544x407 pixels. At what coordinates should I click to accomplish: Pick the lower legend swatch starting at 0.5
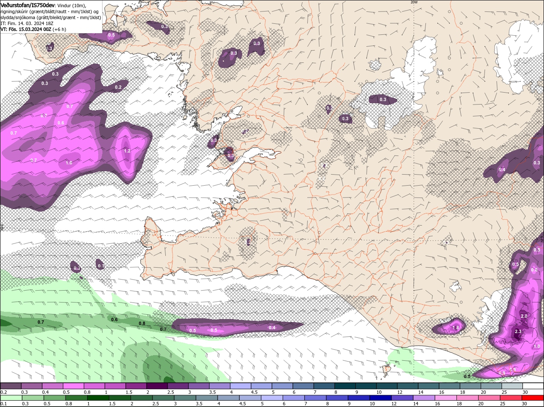click(x=55, y=398)
